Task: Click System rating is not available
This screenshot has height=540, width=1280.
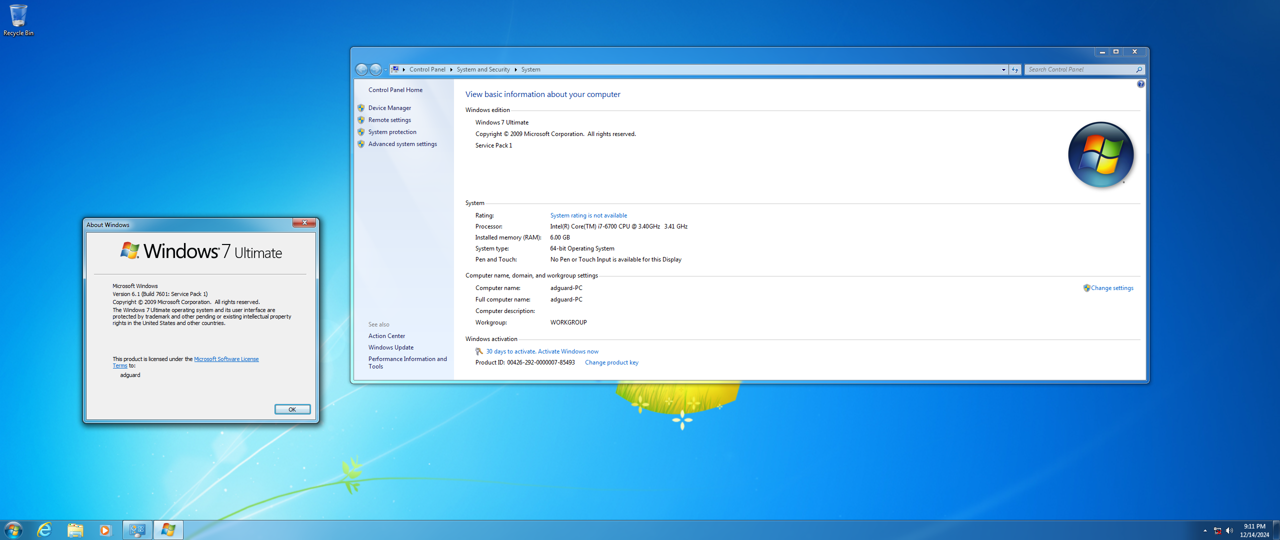Action: coord(588,215)
